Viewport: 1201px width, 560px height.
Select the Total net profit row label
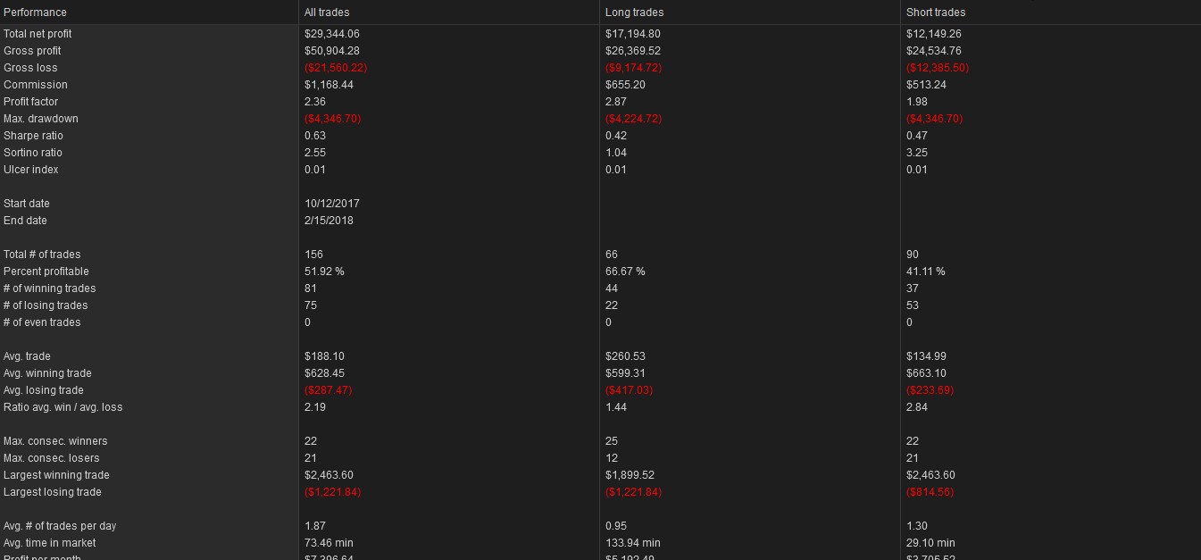(x=38, y=34)
